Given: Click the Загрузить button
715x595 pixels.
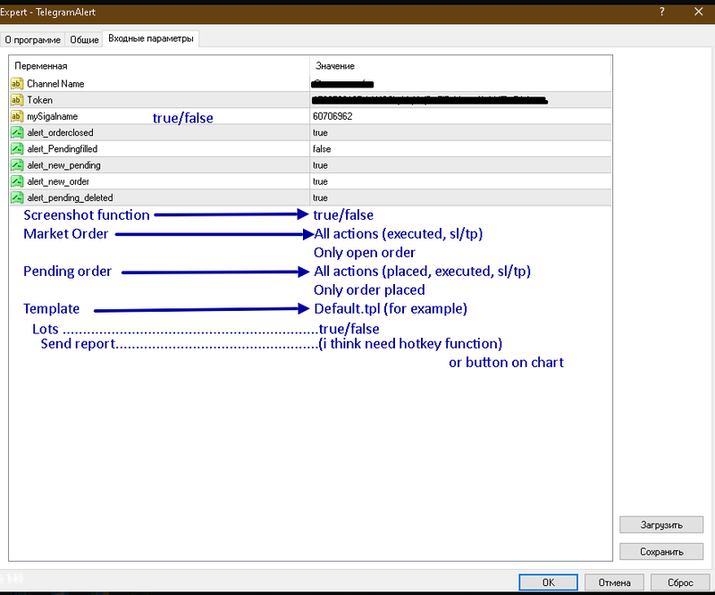Looking at the screenshot, I should [x=661, y=524].
